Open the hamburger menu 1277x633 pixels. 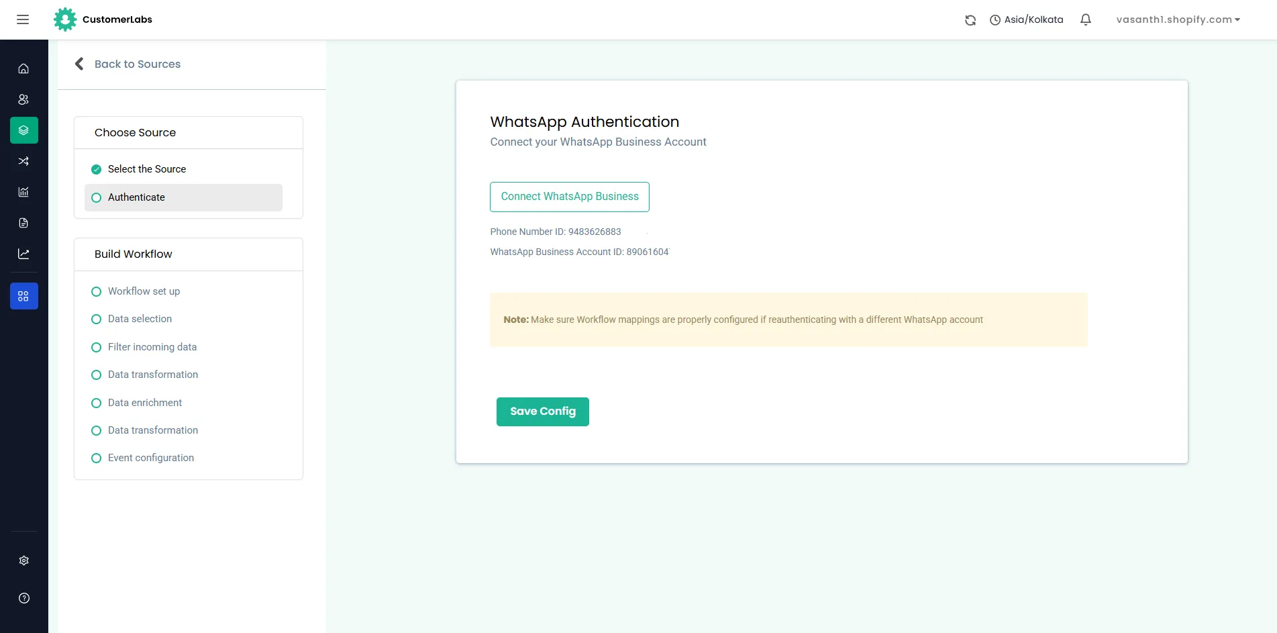(23, 19)
